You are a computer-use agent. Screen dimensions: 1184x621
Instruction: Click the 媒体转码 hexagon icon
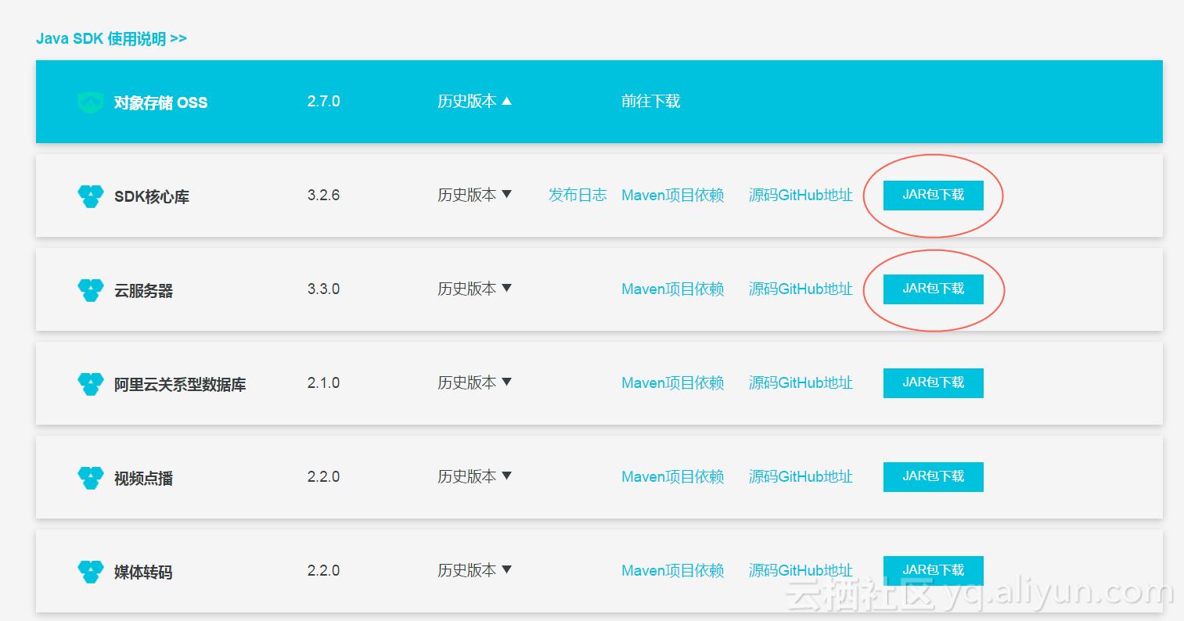coord(90,571)
